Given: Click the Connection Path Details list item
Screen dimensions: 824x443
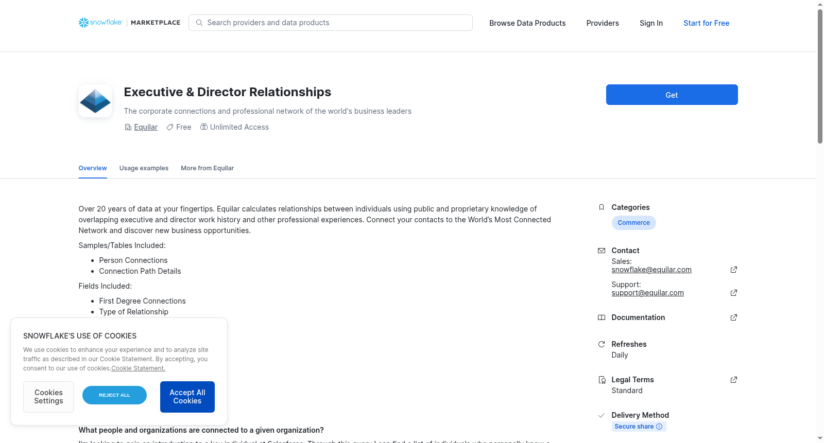Looking at the screenshot, I should click(140, 271).
